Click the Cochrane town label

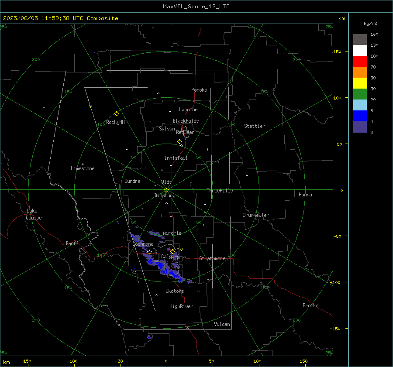tap(143, 244)
